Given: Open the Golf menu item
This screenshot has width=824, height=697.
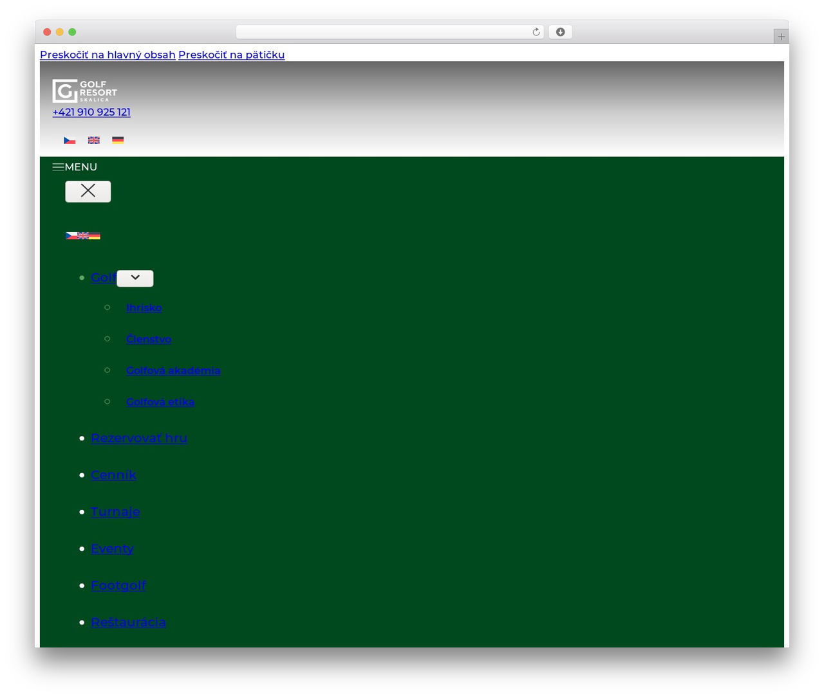Looking at the screenshot, I should tap(103, 278).
